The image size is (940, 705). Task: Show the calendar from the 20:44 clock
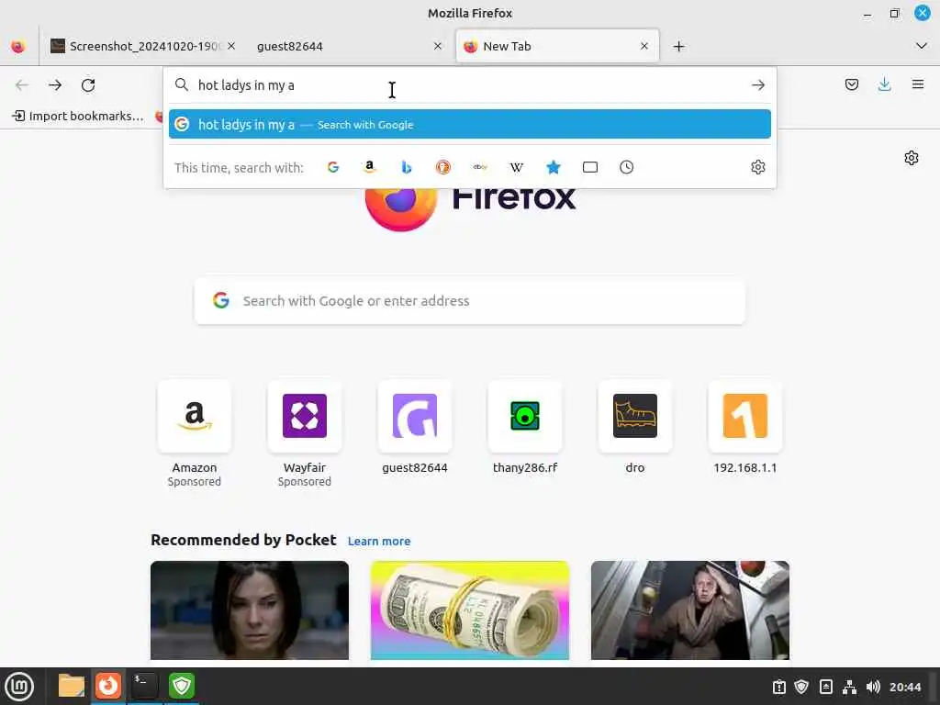904,687
